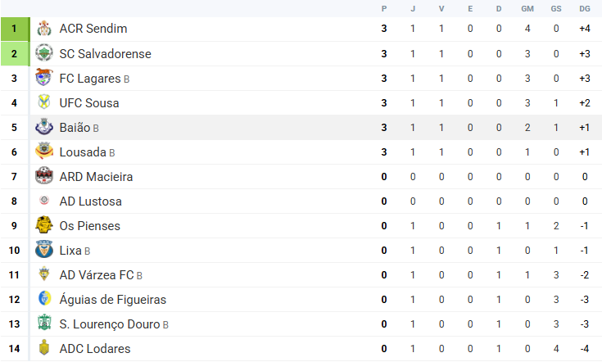Select the AD Várzea FC B name
This screenshot has height=362, width=602.
101,275
